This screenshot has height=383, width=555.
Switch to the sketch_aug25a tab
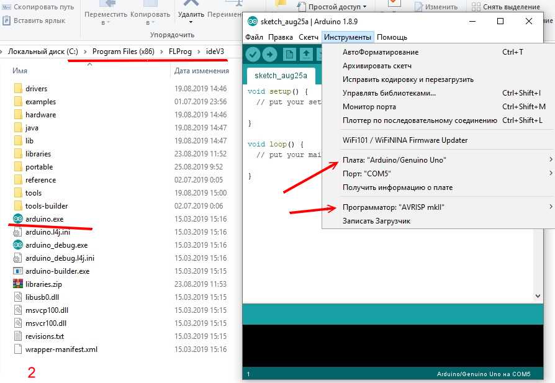(x=281, y=76)
